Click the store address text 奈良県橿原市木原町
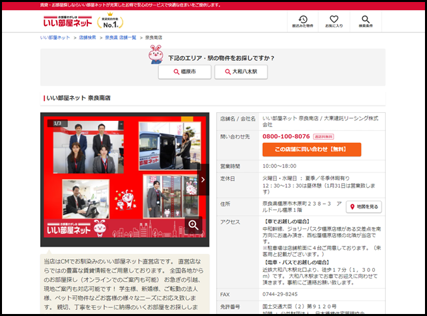The height and width of the screenshot is (316, 427). click(x=302, y=206)
